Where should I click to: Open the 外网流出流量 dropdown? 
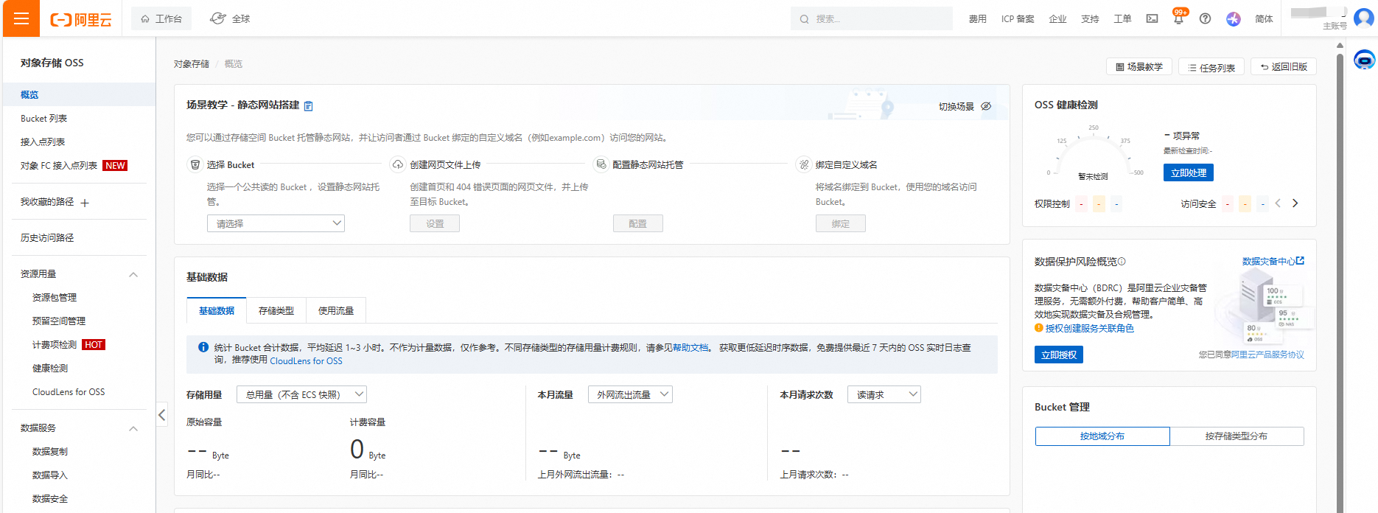[630, 394]
